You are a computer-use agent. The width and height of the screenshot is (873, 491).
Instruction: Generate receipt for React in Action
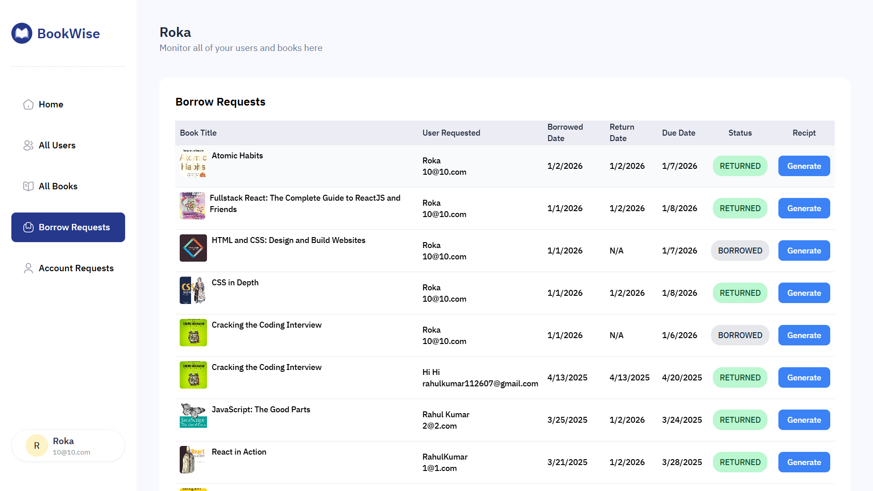(x=803, y=462)
